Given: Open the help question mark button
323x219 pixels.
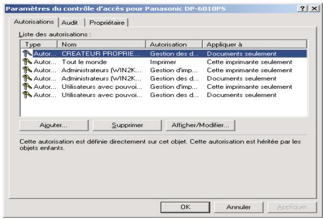Looking at the screenshot, I should 303,9.
